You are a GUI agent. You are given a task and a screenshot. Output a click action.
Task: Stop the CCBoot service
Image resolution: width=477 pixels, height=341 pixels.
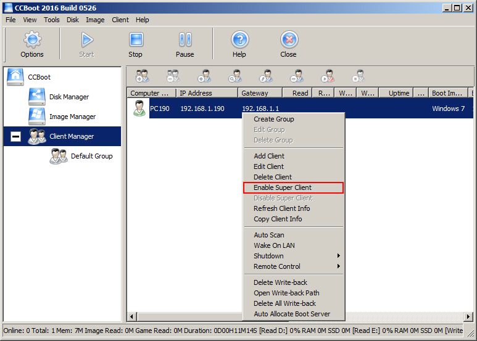tap(135, 44)
